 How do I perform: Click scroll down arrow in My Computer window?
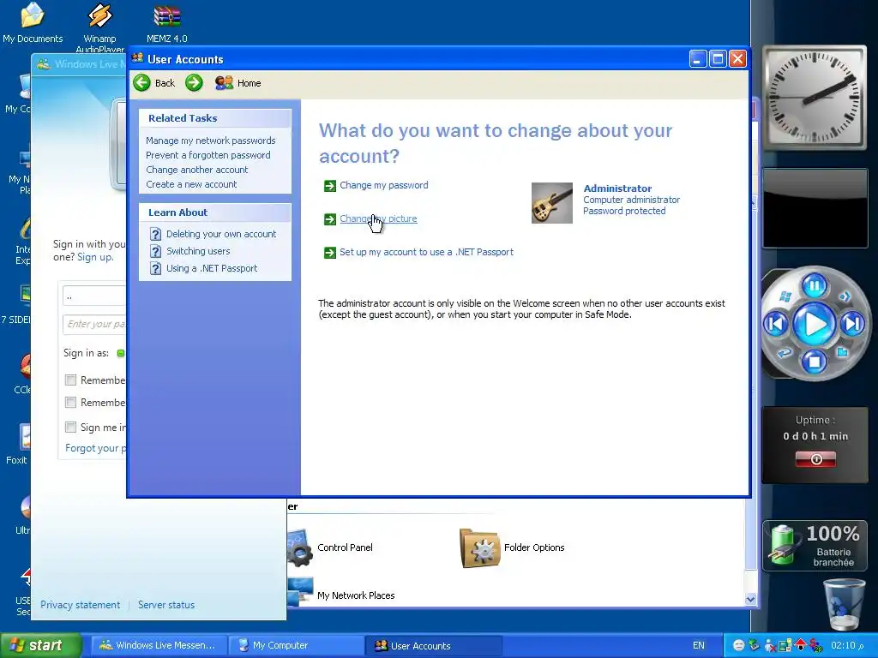click(750, 599)
